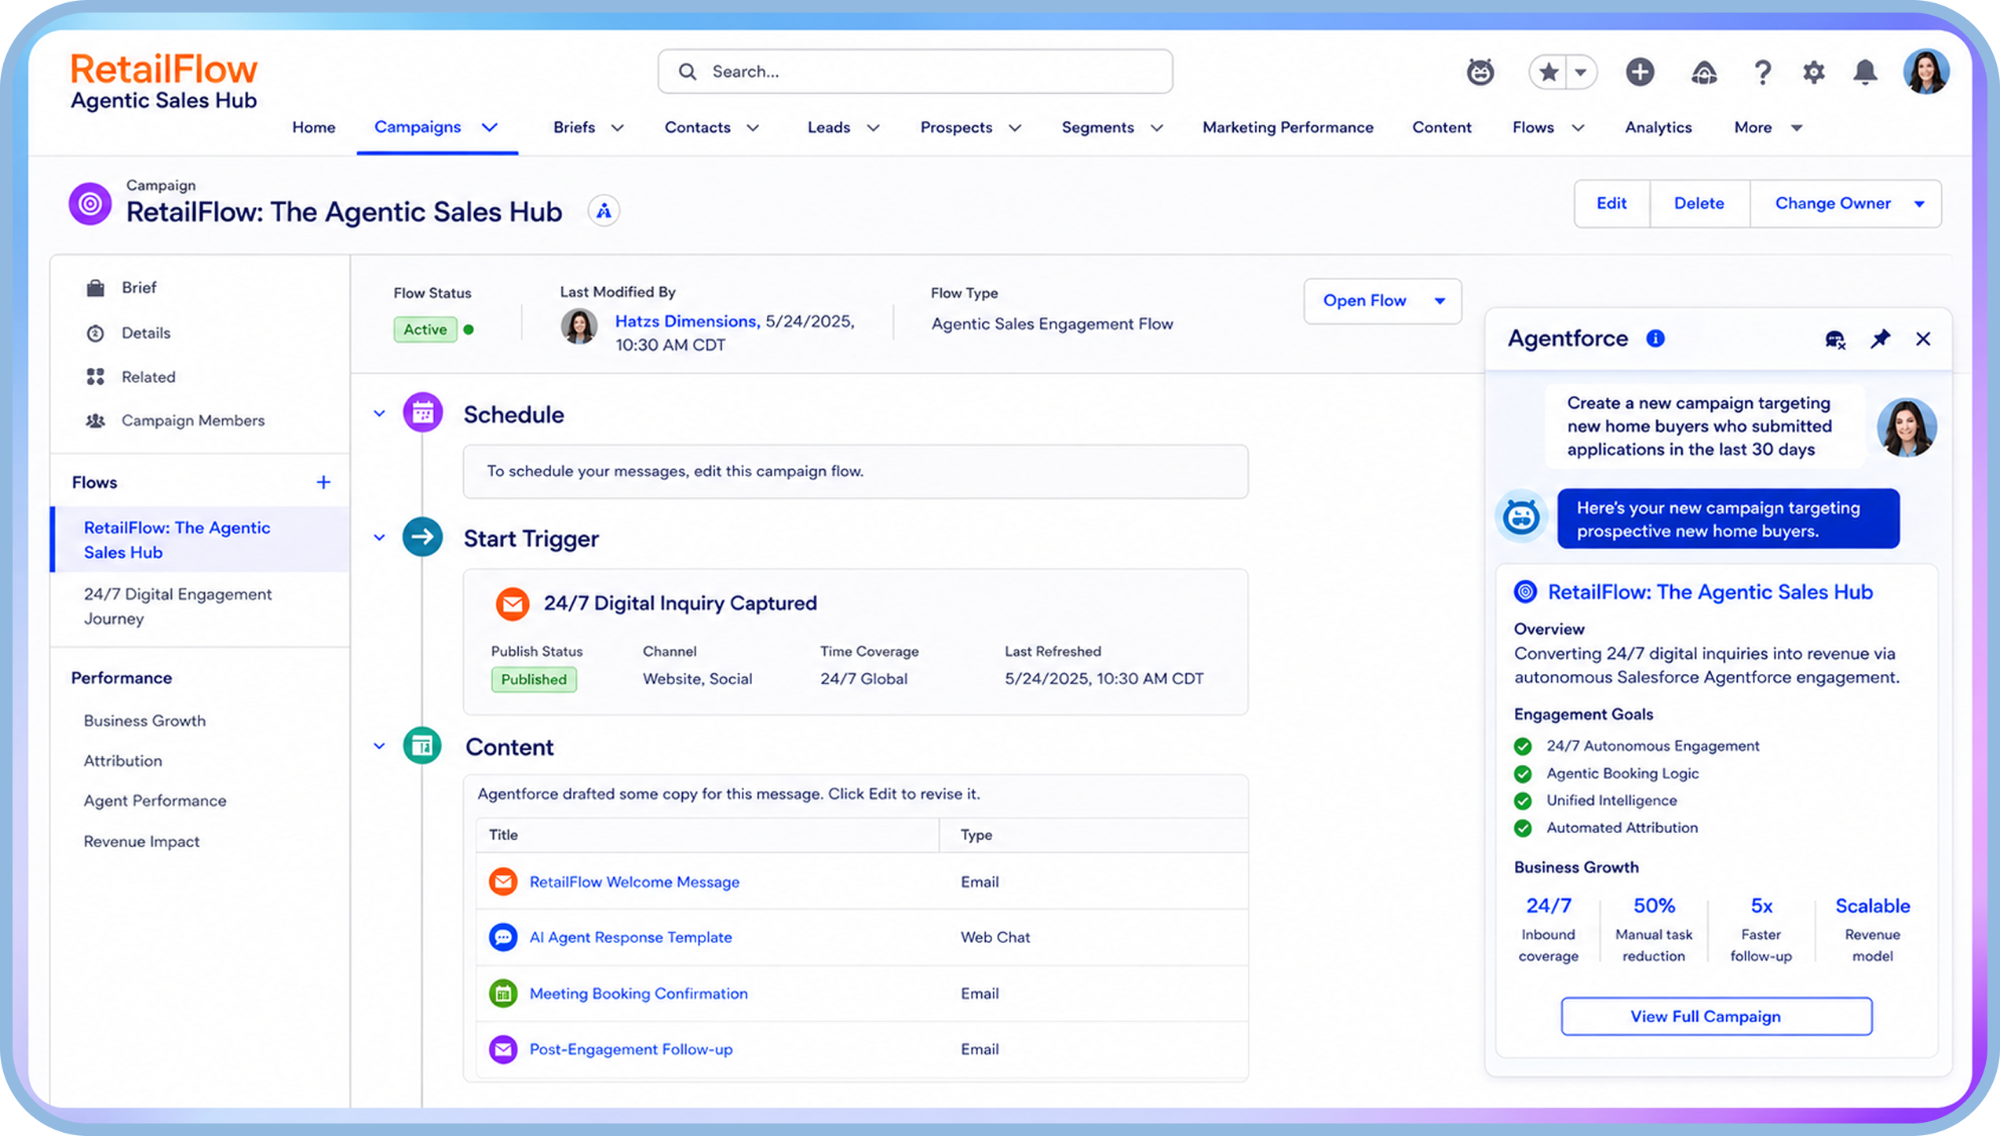Viewport: 2000px width, 1136px height.
Task: Click the purple campaign target icon
Action: 90,204
